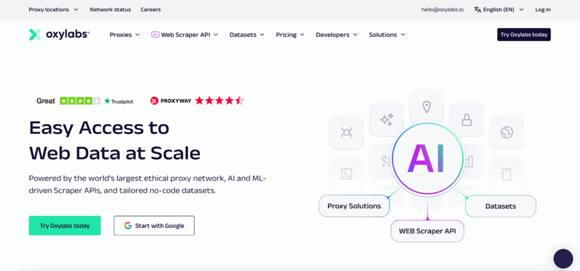
Task: Click the location pin icon tile
Action: (427, 107)
